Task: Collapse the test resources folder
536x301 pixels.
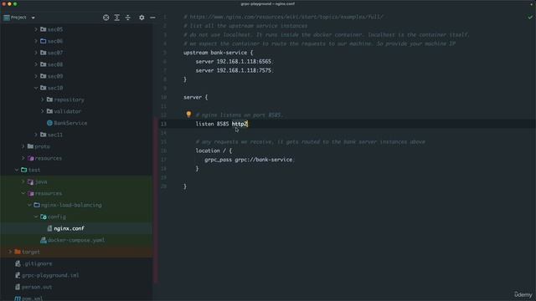Action: pos(23,193)
